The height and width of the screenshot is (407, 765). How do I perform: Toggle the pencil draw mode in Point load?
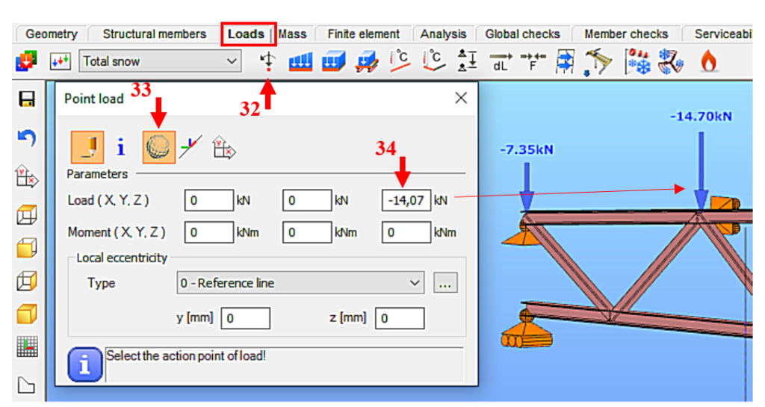[x=87, y=146]
